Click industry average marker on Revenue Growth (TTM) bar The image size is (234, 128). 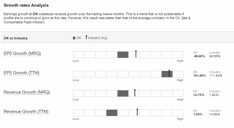click(137, 112)
